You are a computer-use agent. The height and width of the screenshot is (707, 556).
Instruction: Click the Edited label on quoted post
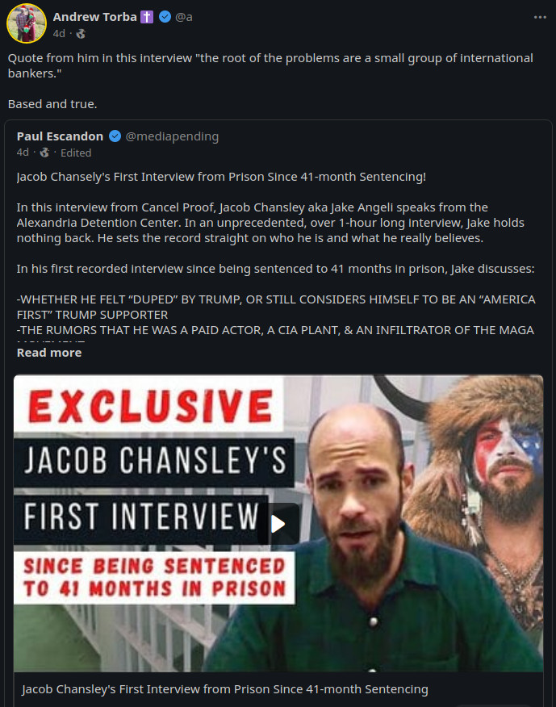click(x=76, y=153)
